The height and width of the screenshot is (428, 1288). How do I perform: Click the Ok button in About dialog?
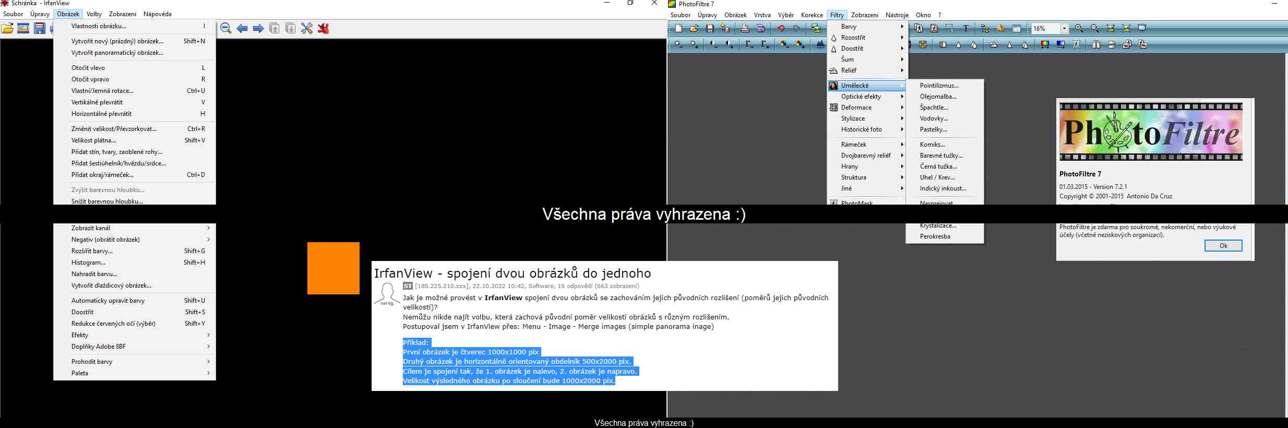(x=1223, y=245)
